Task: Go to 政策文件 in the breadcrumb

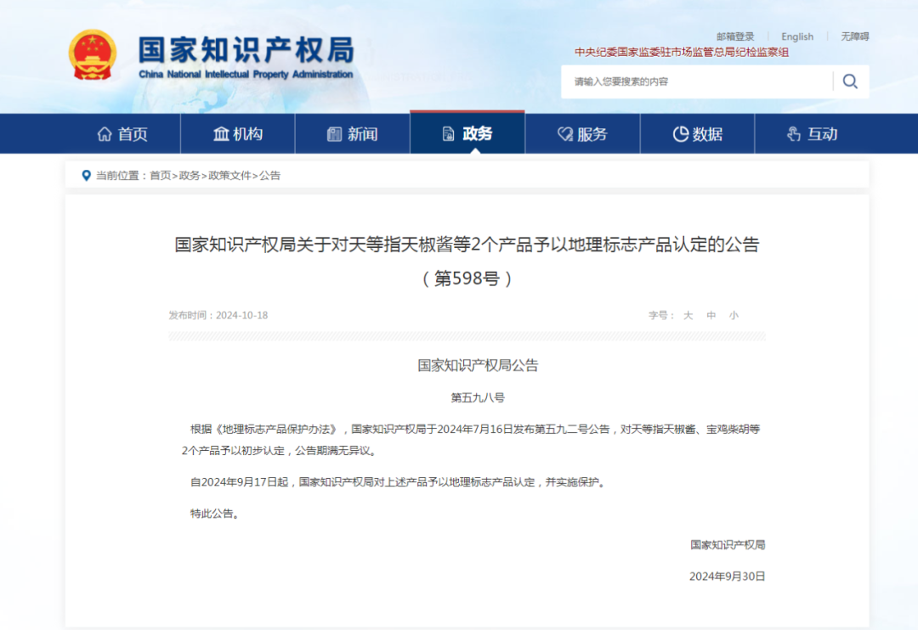Action: pos(229,176)
